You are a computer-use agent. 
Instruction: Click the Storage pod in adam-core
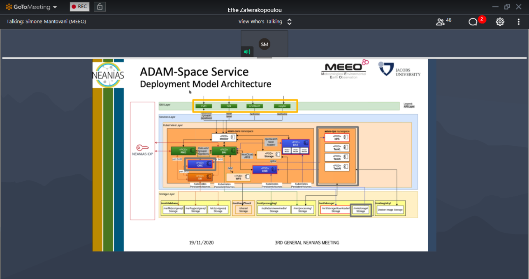269,155
